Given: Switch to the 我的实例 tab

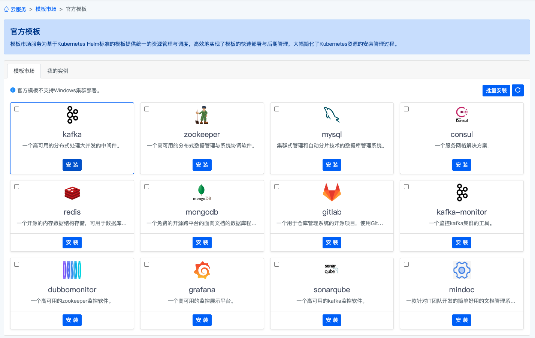Looking at the screenshot, I should pyautogui.click(x=58, y=71).
